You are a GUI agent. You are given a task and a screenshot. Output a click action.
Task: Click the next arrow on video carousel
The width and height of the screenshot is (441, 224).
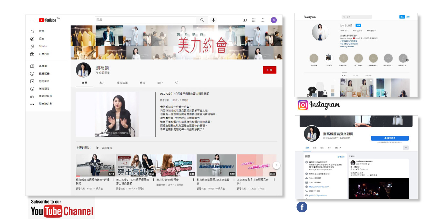pyautogui.click(x=276, y=165)
